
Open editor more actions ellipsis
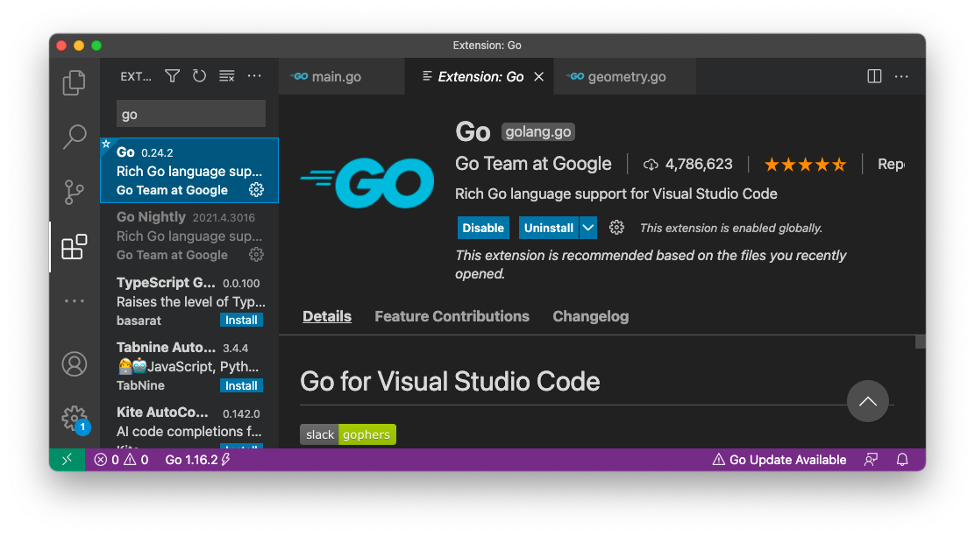(x=901, y=76)
